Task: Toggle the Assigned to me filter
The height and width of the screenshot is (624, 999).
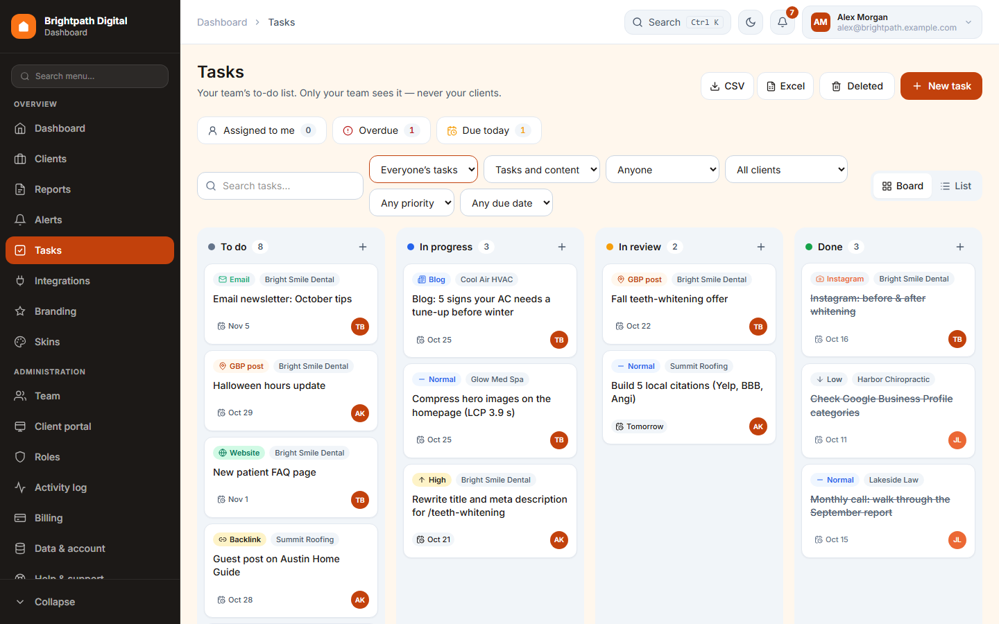Action: tap(262, 130)
